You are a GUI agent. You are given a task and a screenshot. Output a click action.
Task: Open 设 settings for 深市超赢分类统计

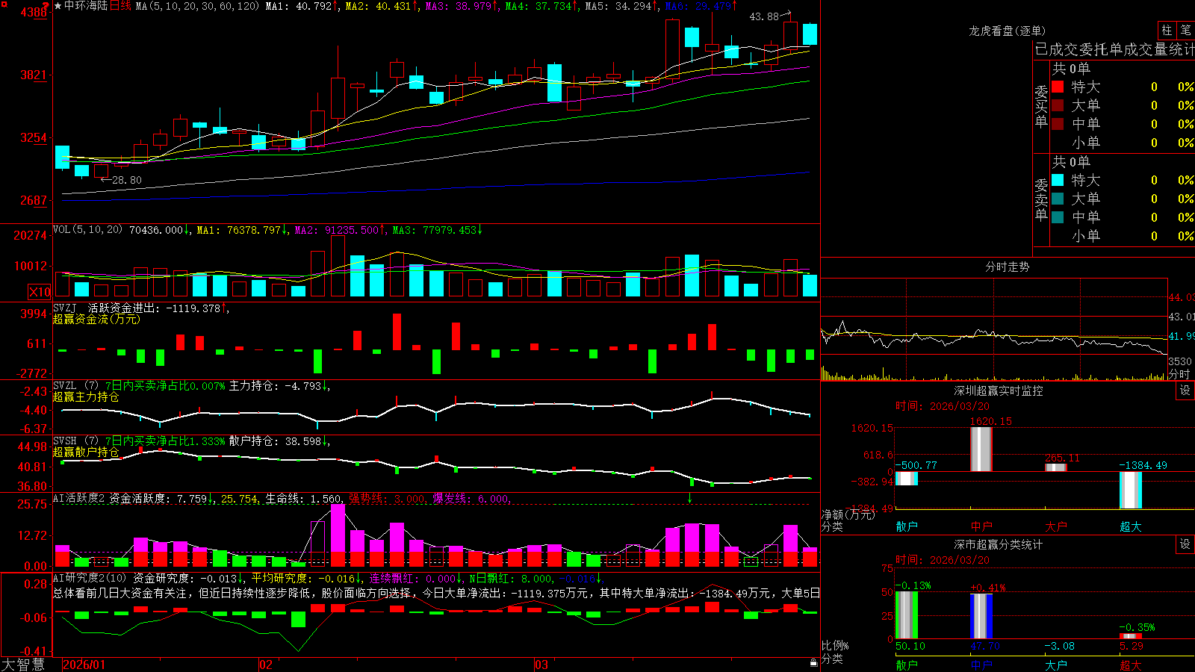point(1185,544)
